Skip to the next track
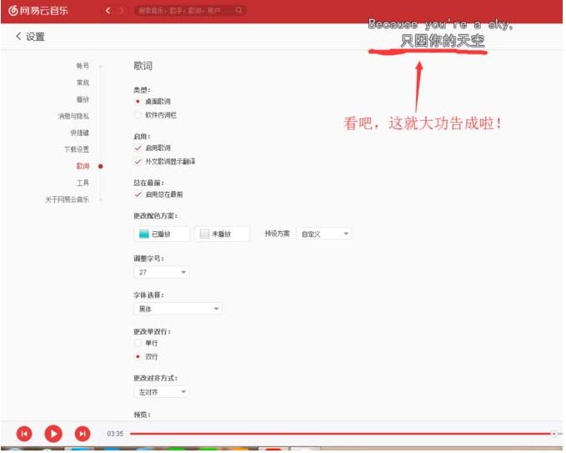This screenshot has width=566, height=453. pos(83,435)
